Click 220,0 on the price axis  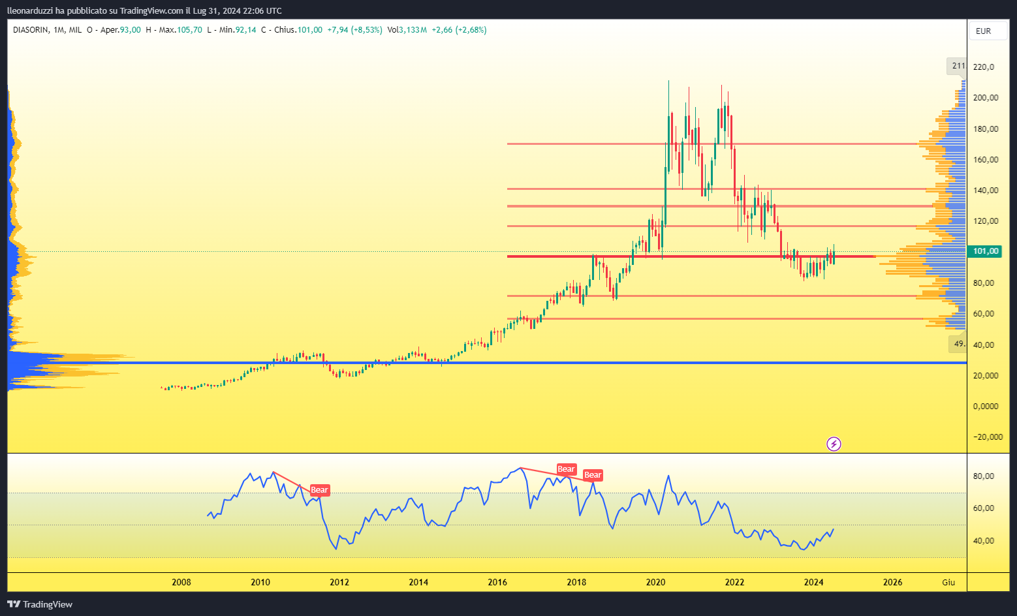pyautogui.click(x=984, y=67)
